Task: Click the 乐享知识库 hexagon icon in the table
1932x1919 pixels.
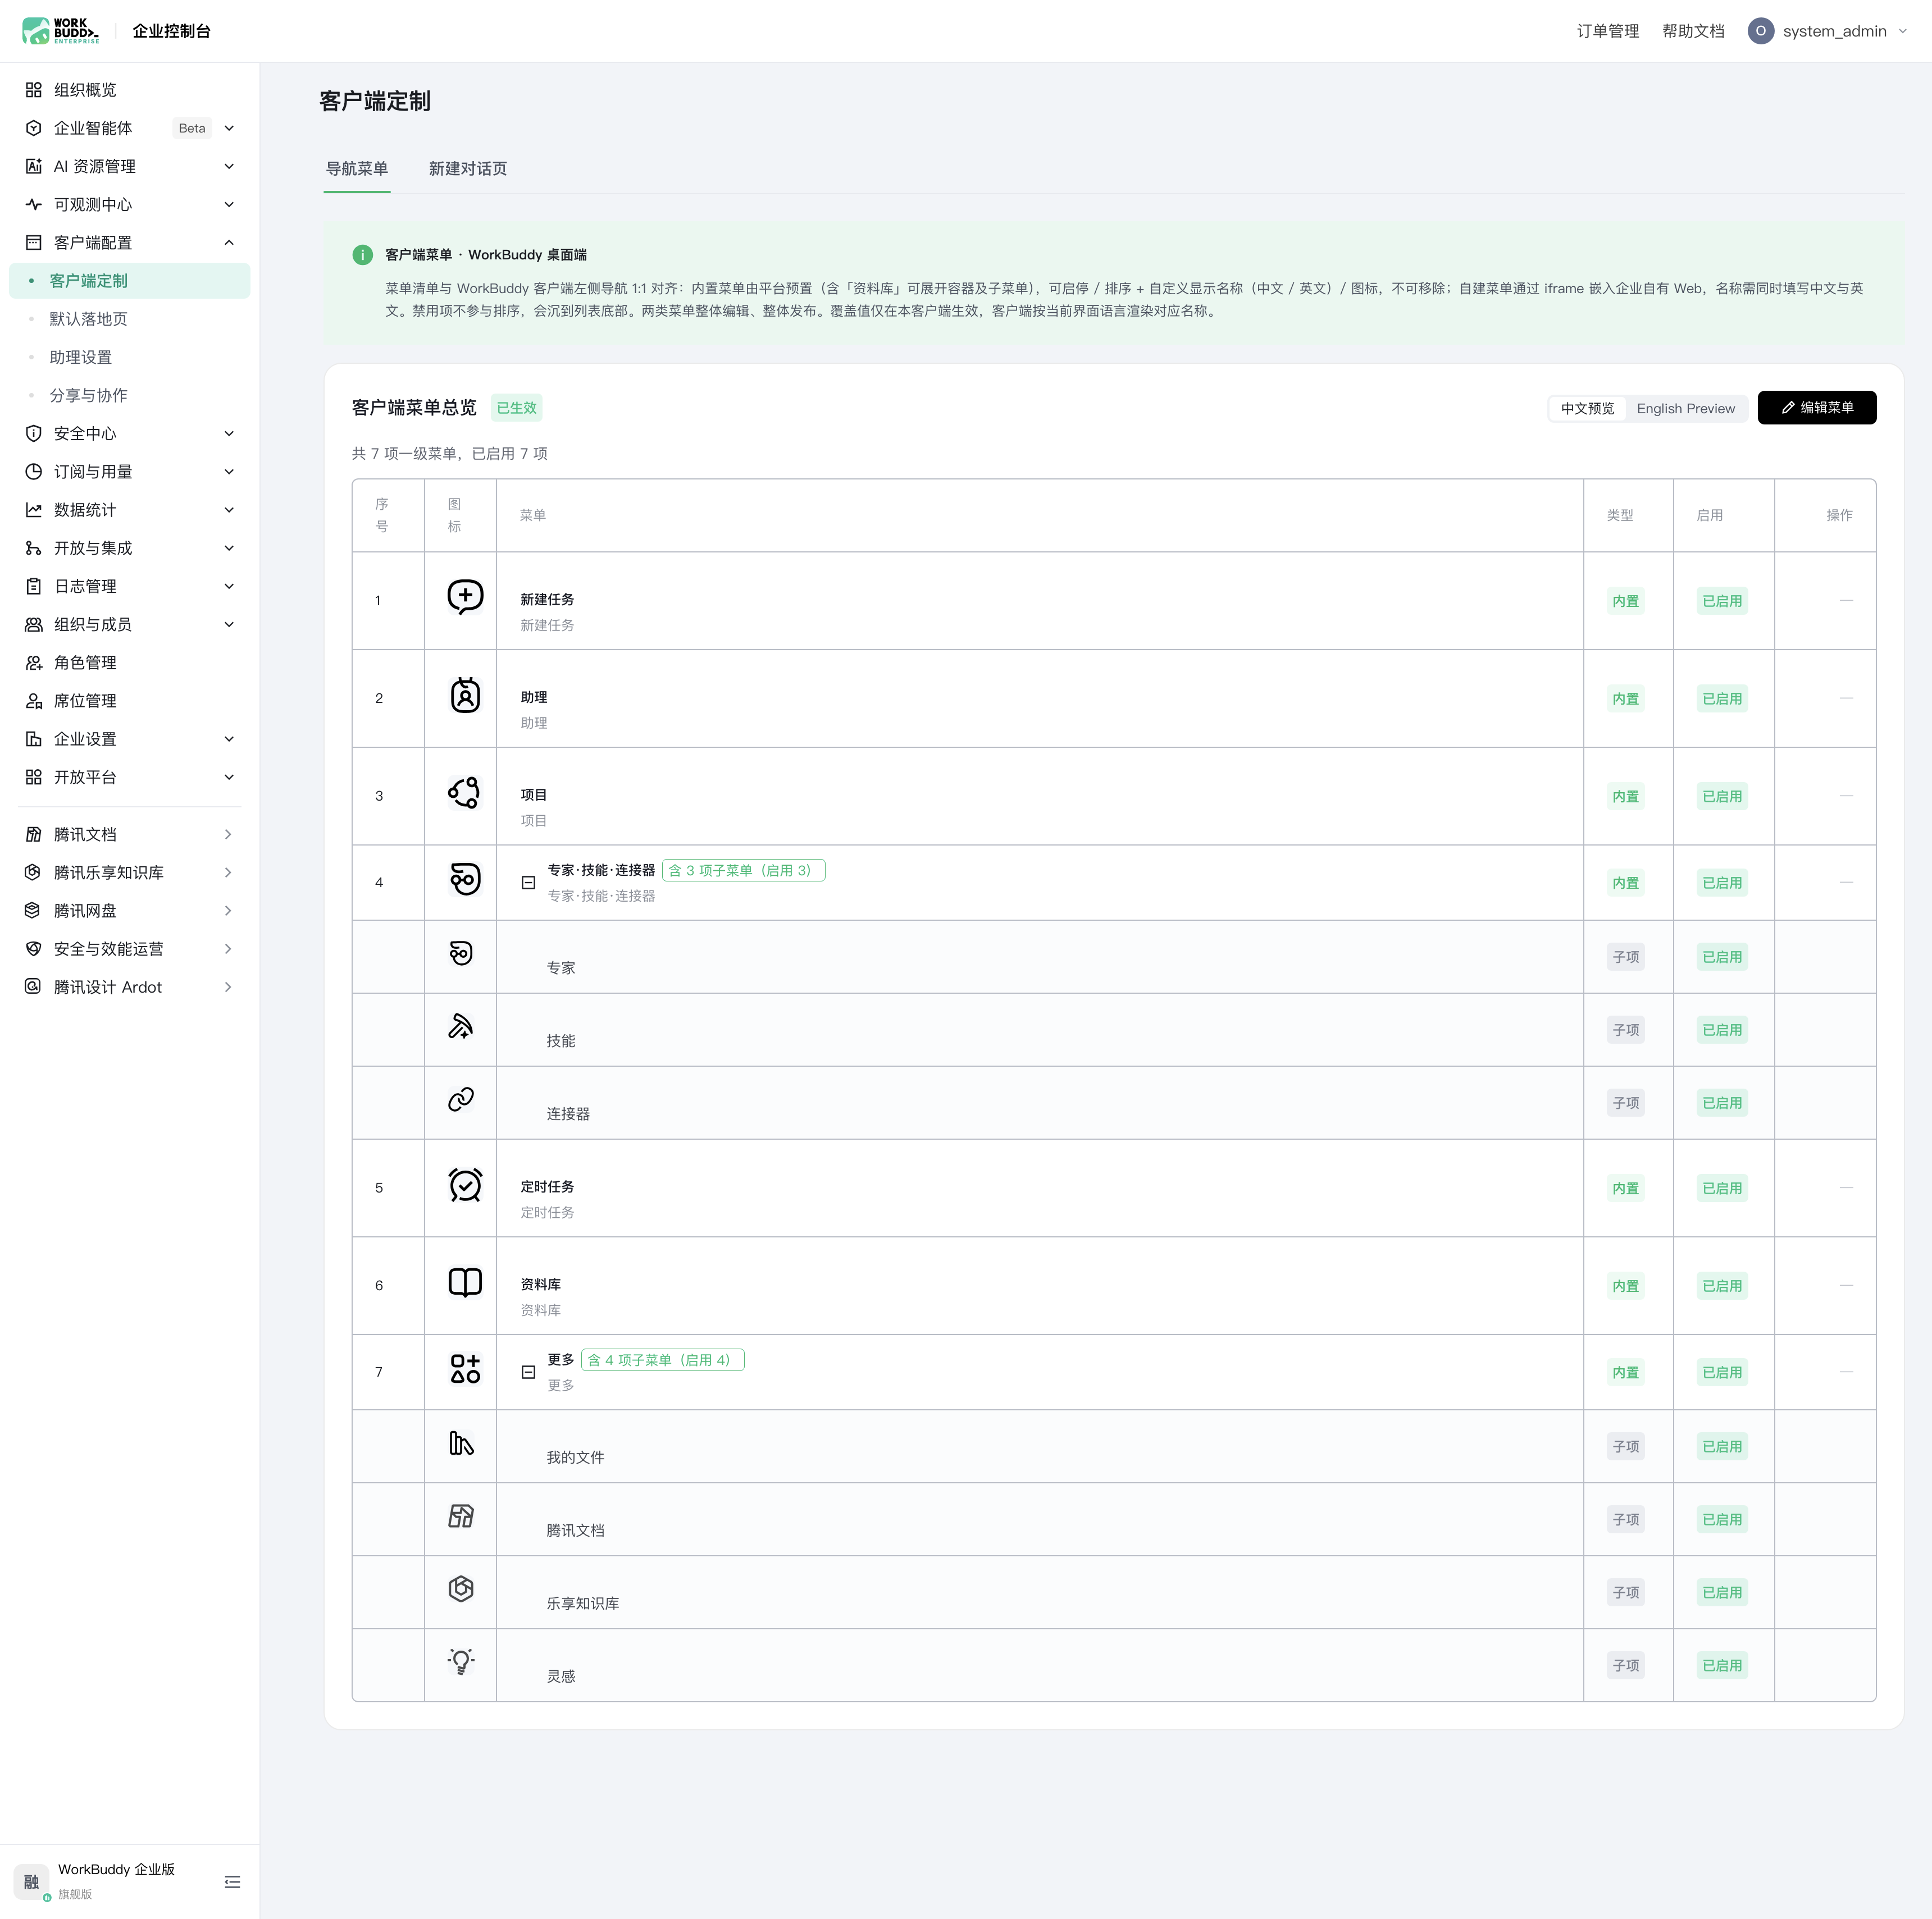Action: (x=461, y=1589)
